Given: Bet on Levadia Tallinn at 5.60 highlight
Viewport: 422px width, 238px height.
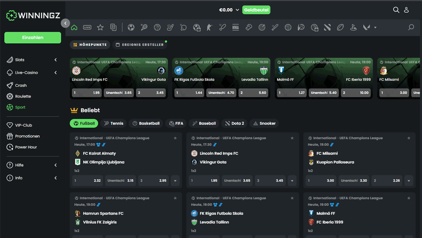Looking at the screenshot, I should click(253, 93).
